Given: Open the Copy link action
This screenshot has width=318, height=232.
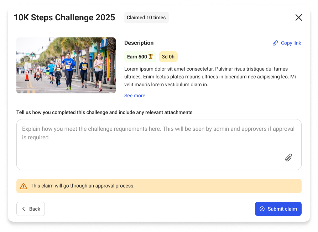Looking at the screenshot, I should [x=287, y=43].
